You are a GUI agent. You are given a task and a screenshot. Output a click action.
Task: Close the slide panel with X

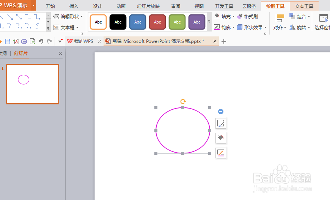pos(60,54)
